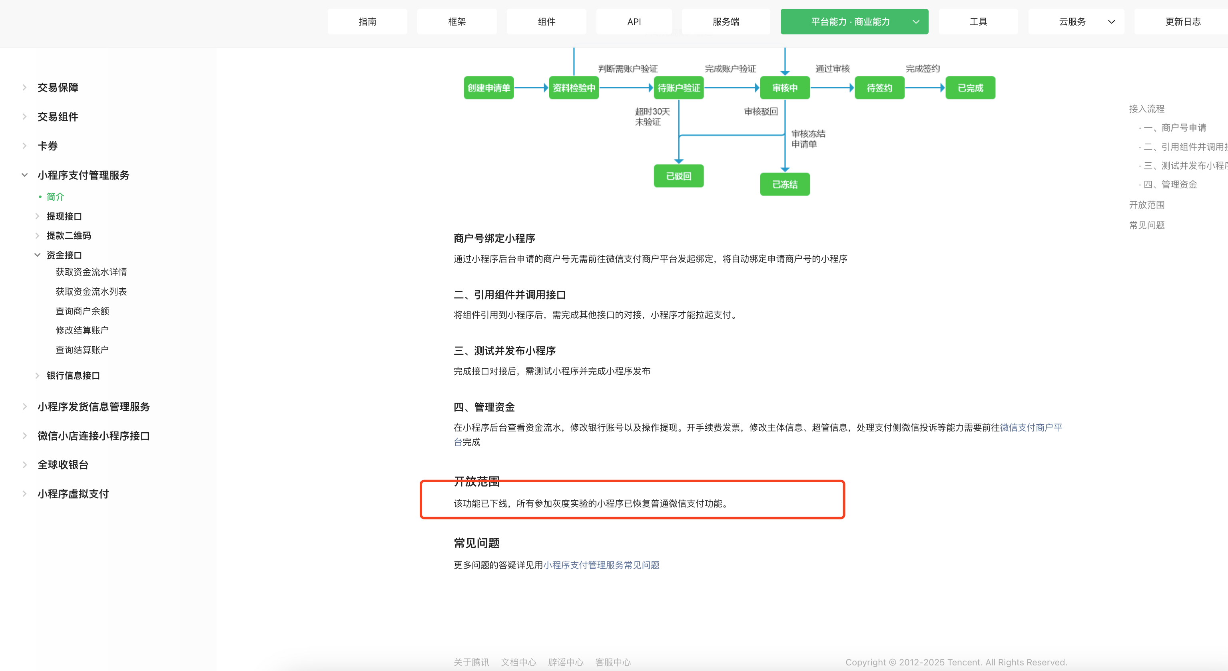Expand the 小程序虚拟支付 section chevron
The width and height of the screenshot is (1228, 671).
[x=24, y=494]
